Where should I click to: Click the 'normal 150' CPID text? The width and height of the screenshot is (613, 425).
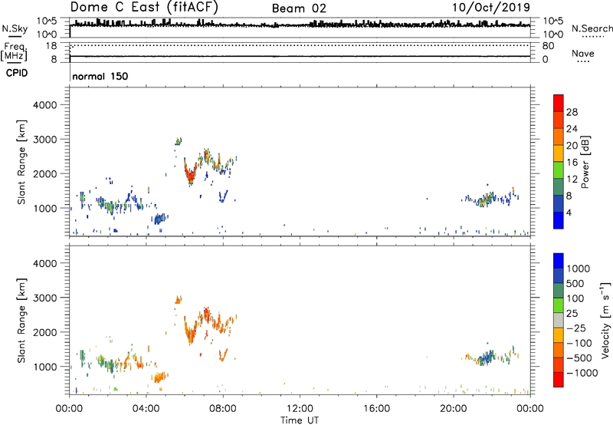click(100, 76)
